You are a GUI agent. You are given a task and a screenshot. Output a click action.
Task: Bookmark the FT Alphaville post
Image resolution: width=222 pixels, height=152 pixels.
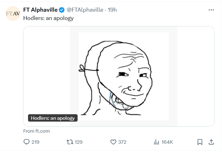[200, 142]
